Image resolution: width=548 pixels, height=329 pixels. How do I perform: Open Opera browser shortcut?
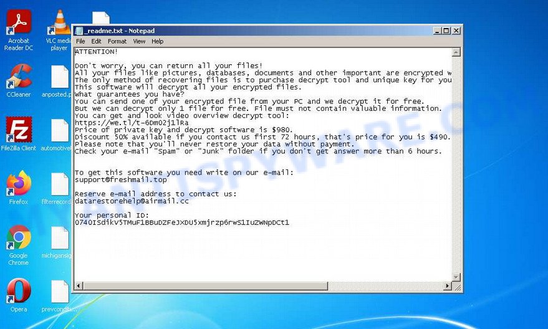19,295
